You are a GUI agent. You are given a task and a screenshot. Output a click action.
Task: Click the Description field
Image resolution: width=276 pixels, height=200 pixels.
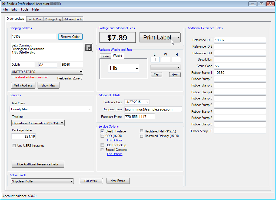[240, 59]
